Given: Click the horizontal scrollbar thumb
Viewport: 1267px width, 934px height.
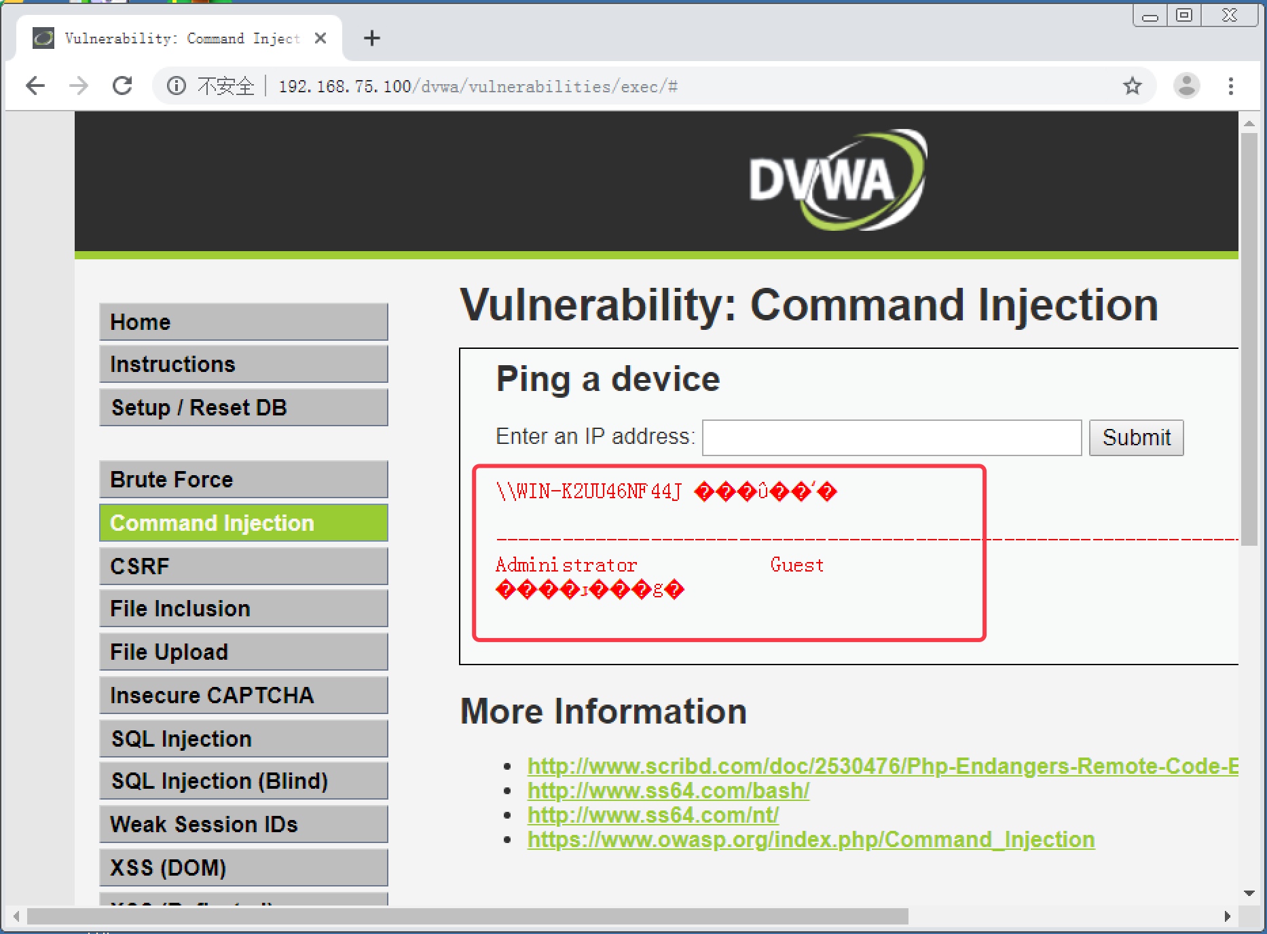Looking at the screenshot, I should point(468,916).
